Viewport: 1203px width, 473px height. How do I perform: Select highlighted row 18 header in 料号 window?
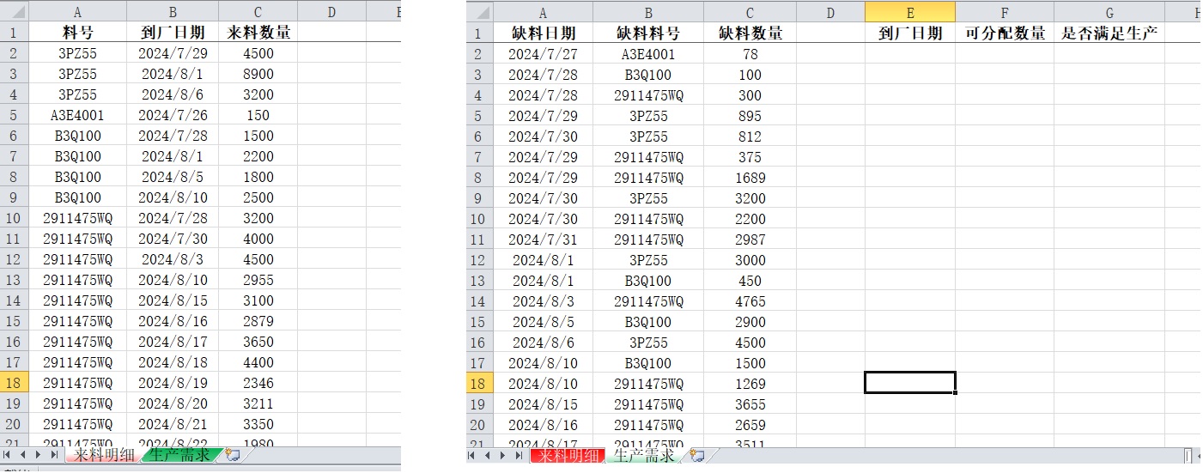coord(14,382)
